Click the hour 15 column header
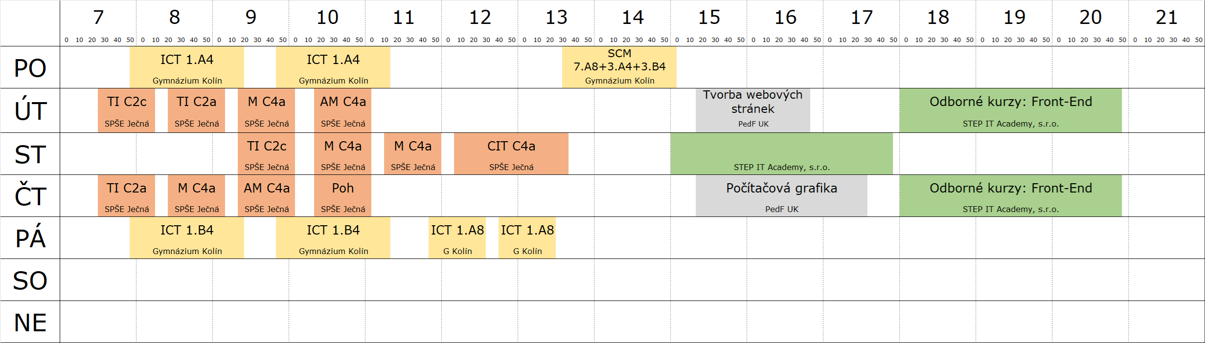 click(708, 18)
